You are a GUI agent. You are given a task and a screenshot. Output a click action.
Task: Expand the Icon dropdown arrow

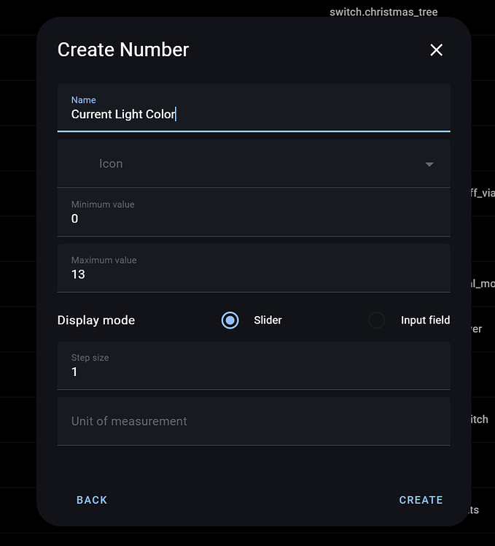coord(429,164)
